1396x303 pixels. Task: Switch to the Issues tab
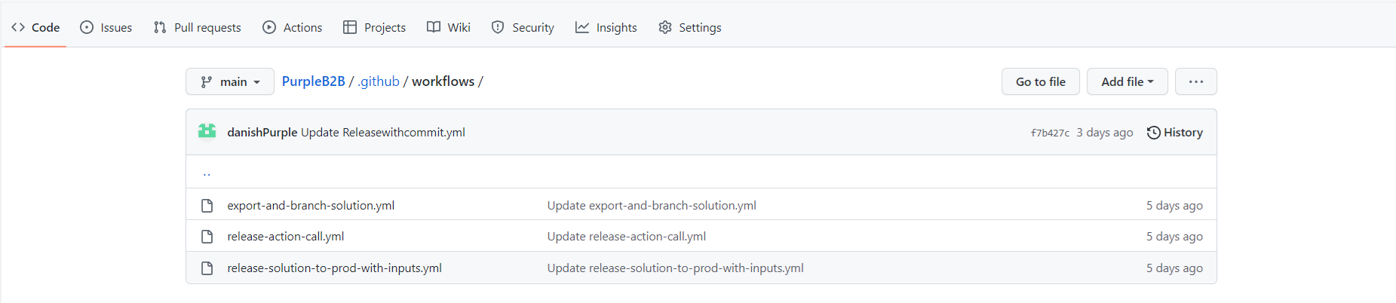pyautogui.click(x=106, y=27)
